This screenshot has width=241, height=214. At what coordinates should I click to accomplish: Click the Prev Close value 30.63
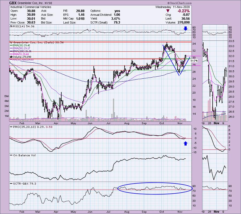(31, 22)
